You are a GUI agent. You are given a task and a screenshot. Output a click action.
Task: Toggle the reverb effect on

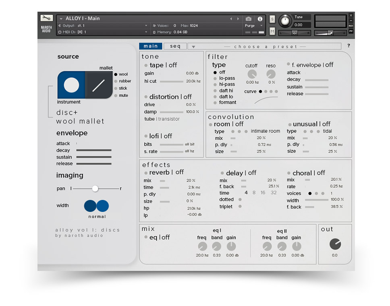(x=146, y=173)
